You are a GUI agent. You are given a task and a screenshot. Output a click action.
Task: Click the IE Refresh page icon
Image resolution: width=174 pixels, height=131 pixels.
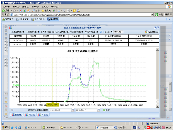[x=25, y=11]
